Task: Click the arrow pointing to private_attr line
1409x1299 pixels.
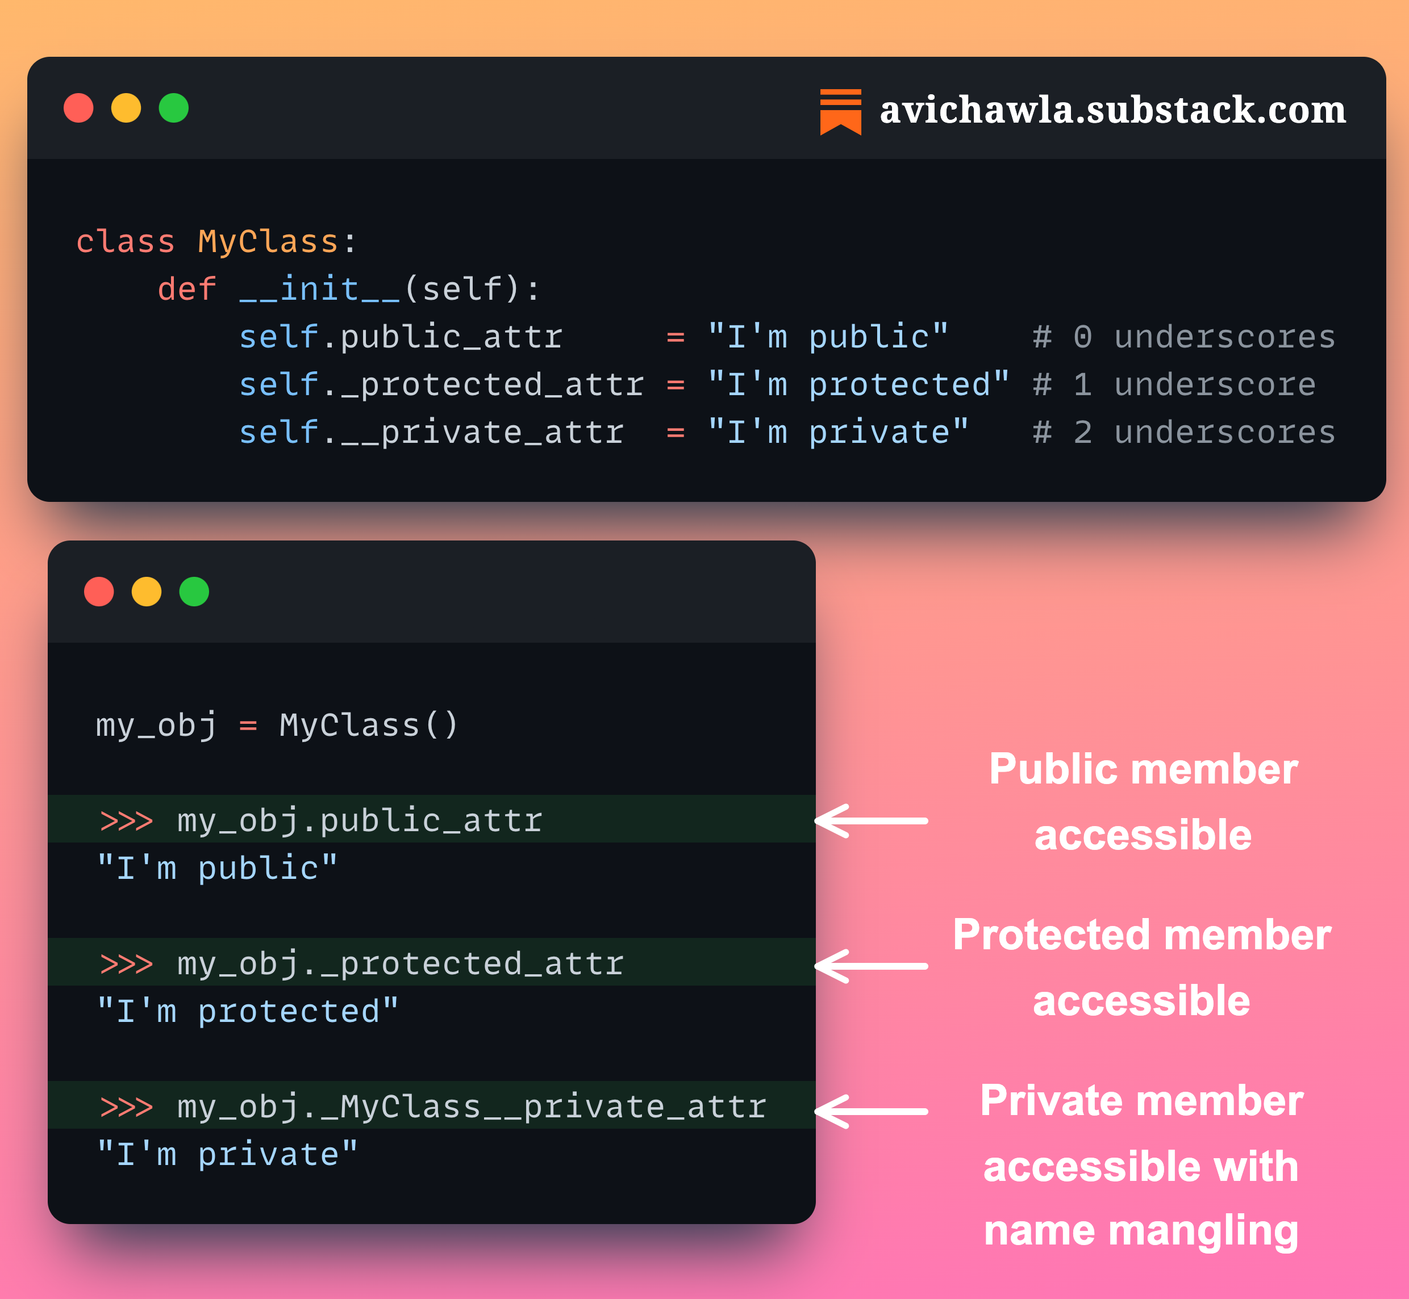Action: [871, 1111]
